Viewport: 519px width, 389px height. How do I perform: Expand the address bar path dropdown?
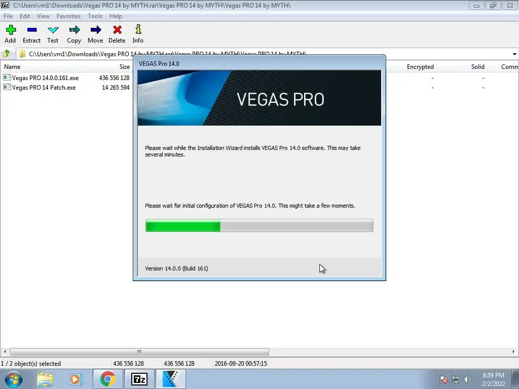pos(514,54)
